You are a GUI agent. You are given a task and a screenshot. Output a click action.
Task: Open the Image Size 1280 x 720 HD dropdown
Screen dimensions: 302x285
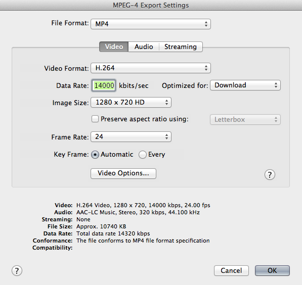(131, 103)
